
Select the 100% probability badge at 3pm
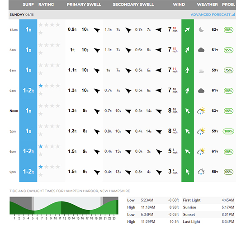228,131
